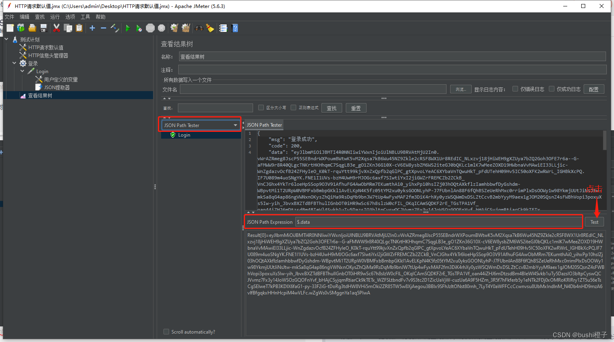The width and height of the screenshot is (614, 342).
Task: Open the 文件 menu
Action: (x=9, y=17)
